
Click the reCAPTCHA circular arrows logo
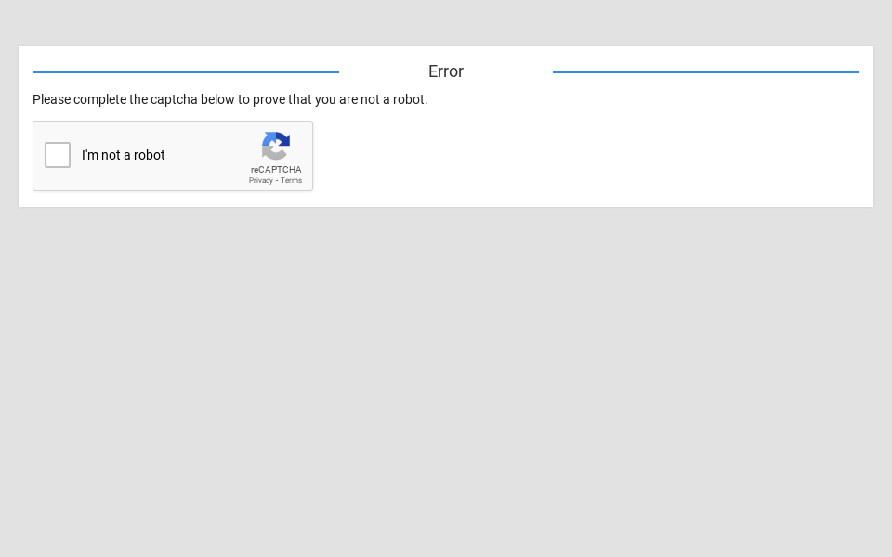click(x=276, y=146)
